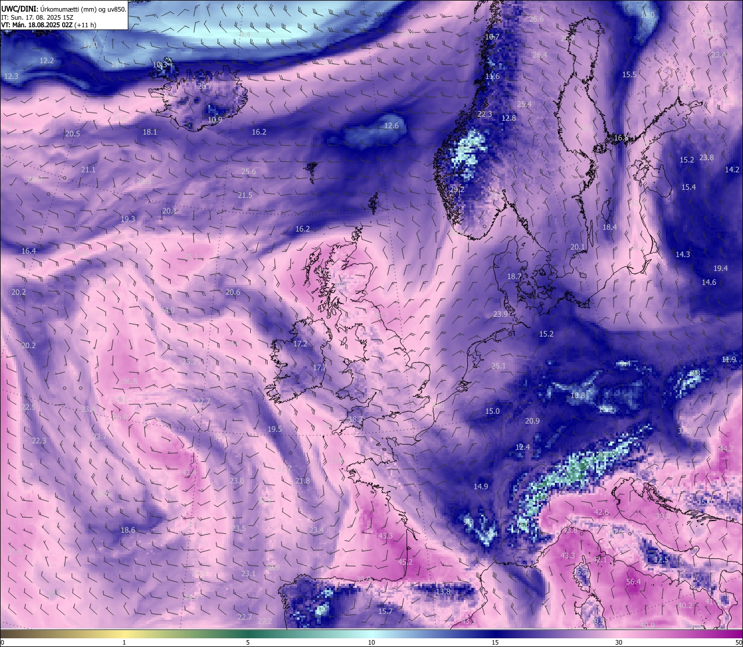Click the map value '20.9'
The width and height of the screenshot is (743, 647).
[532, 421]
